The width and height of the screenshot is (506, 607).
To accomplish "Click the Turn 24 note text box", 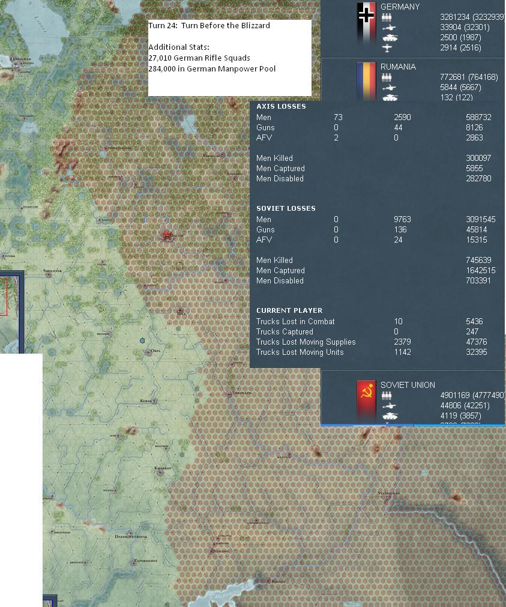I will click(229, 58).
